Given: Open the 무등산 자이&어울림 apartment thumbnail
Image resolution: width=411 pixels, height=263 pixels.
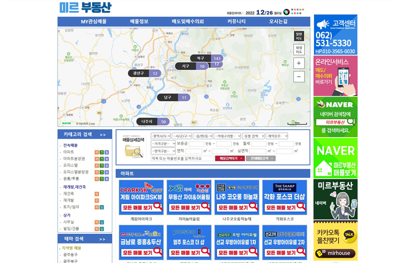Looking at the screenshot, I should tap(189, 197).
